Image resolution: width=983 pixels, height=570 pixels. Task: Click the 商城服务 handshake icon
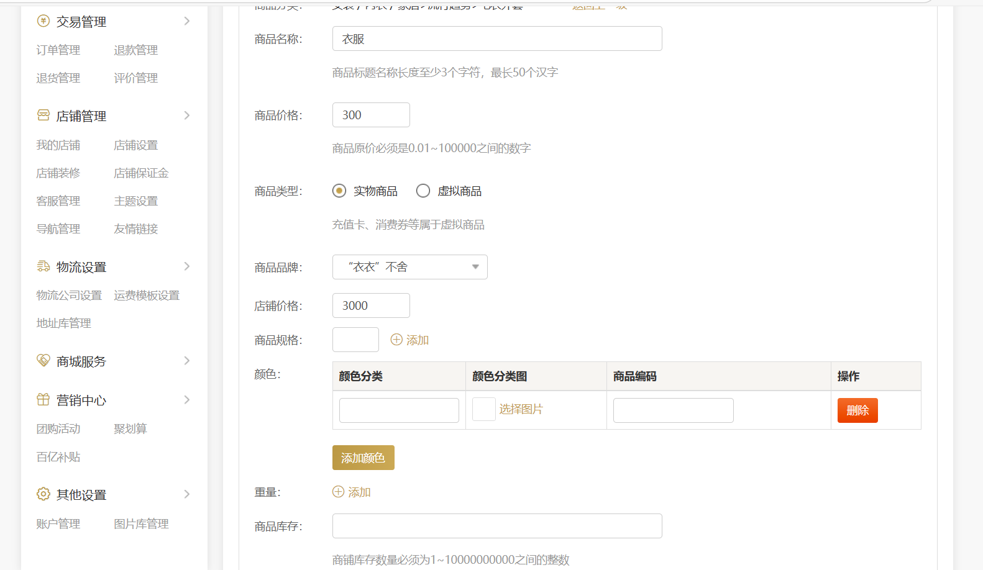click(43, 361)
